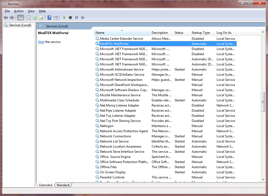This screenshot has width=268, height=196.
Task: Click Started status of Microsoft Antimalware Service
Action: click(x=179, y=69)
